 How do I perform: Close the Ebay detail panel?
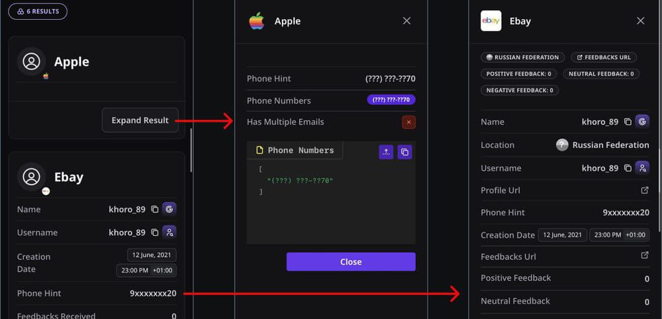pyautogui.click(x=640, y=21)
